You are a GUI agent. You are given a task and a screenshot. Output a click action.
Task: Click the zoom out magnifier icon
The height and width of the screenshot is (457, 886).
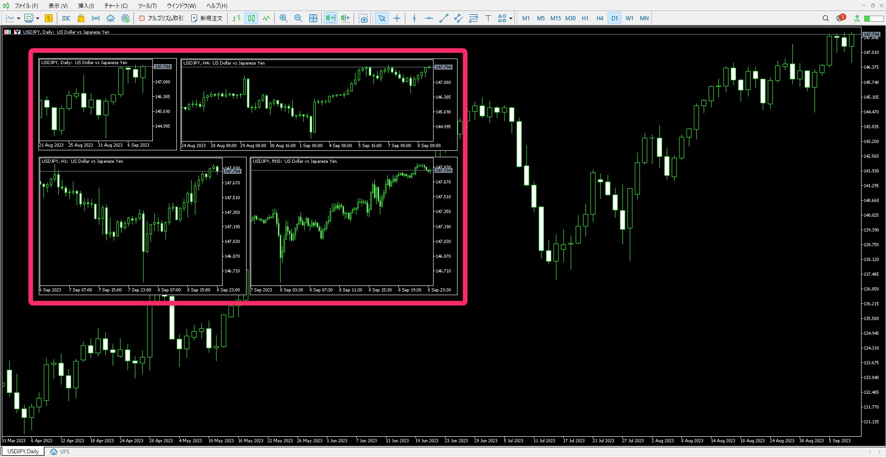pyautogui.click(x=298, y=18)
